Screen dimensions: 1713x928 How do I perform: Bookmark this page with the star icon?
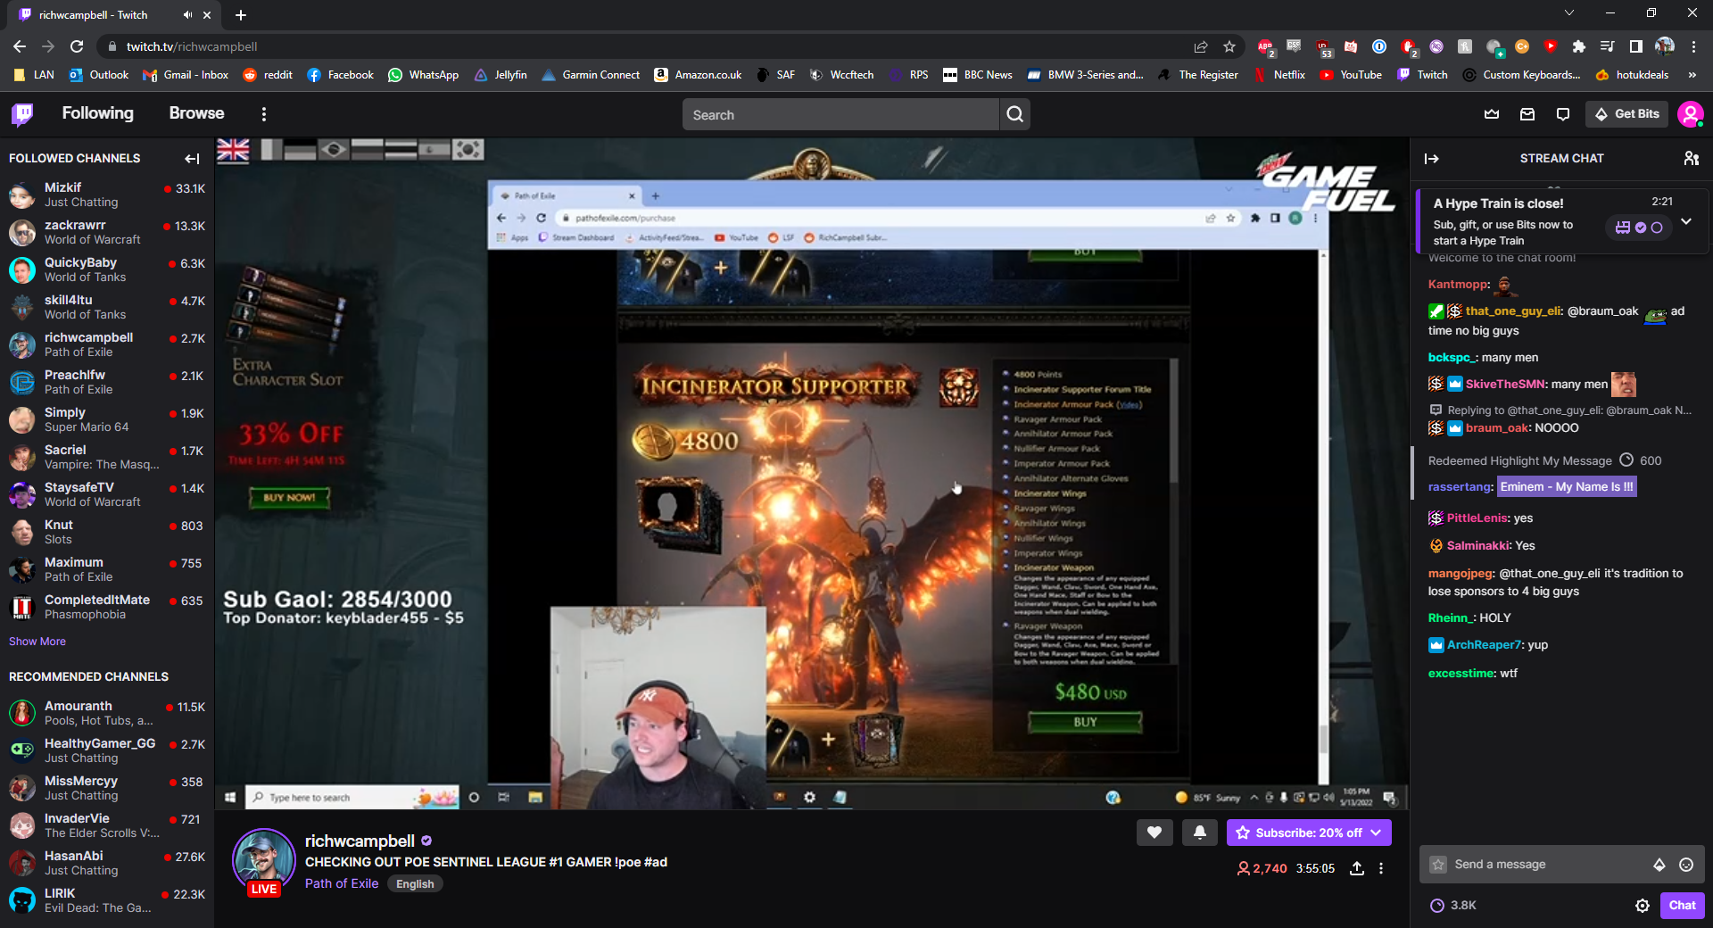pos(1229,46)
